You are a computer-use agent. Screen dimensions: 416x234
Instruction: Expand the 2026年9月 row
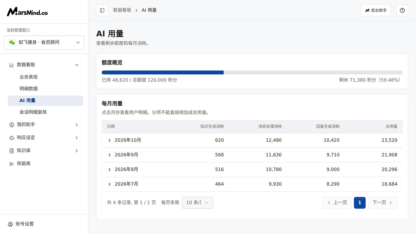click(109, 155)
